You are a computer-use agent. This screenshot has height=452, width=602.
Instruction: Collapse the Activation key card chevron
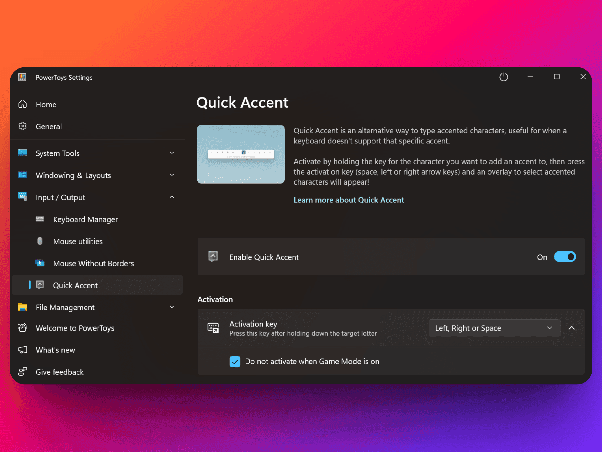(x=572, y=328)
